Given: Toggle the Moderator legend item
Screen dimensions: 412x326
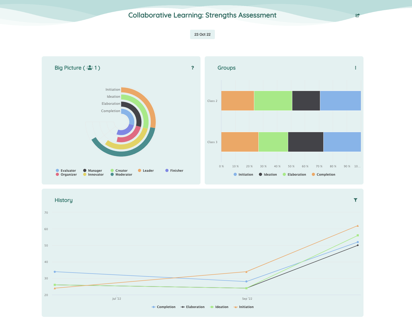Looking at the screenshot, I should coord(121,174).
